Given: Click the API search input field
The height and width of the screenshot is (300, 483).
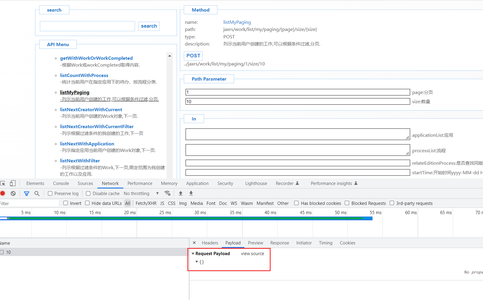Looking at the screenshot, I should (x=87, y=26).
